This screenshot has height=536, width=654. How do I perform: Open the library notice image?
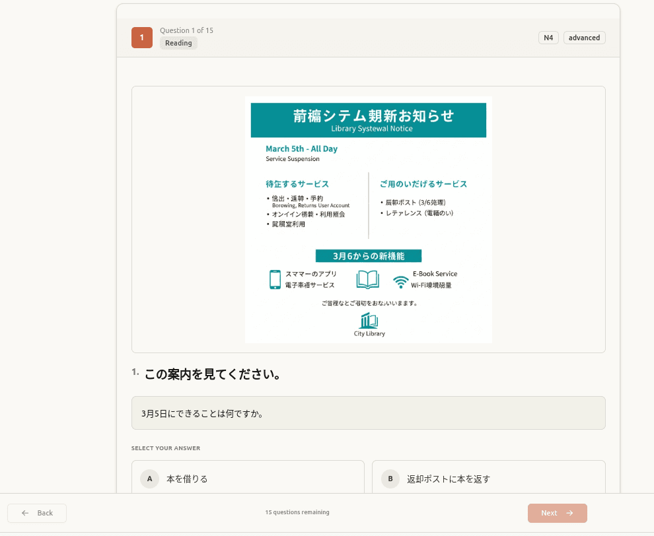[369, 220]
